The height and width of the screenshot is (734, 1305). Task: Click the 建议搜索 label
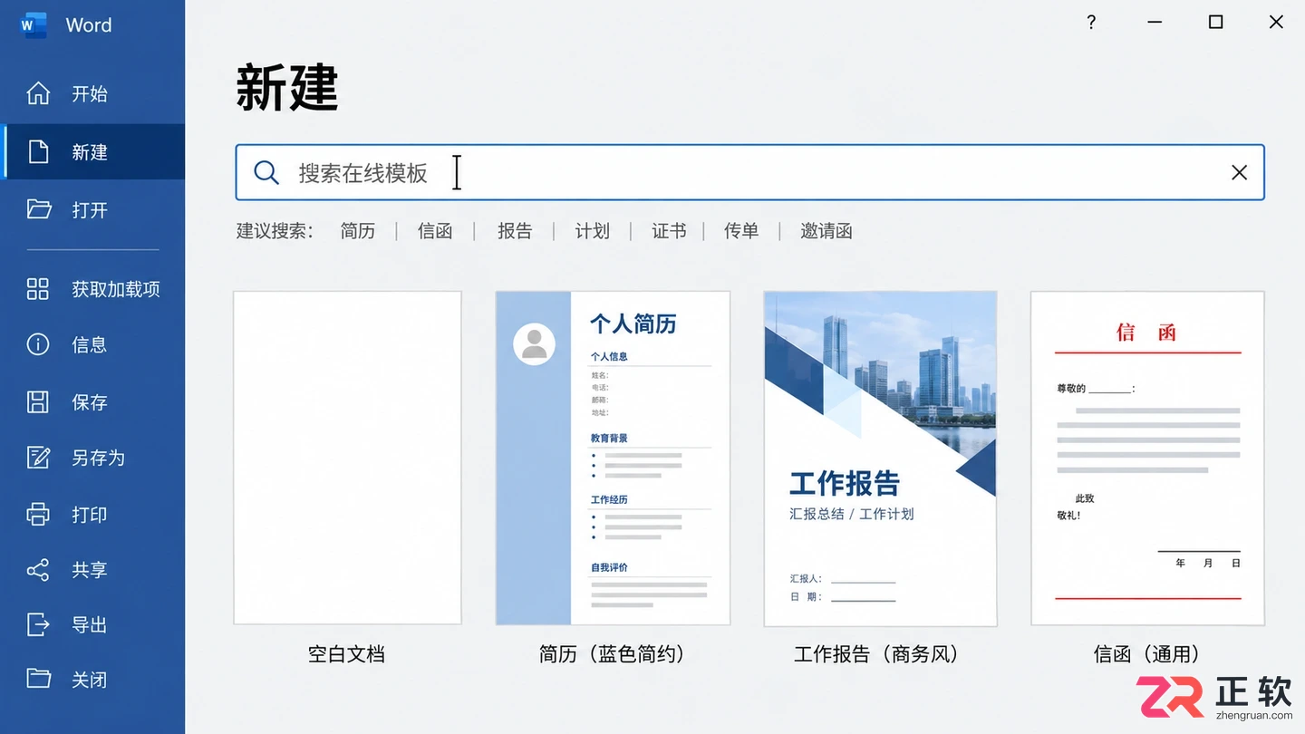pyautogui.click(x=275, y=231)
